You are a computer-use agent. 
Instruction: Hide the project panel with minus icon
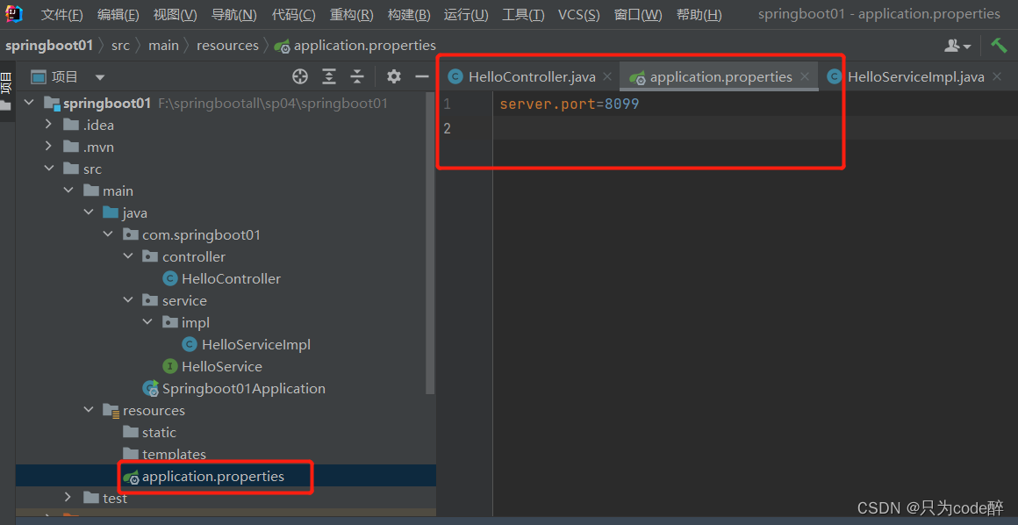click(422, 76)
